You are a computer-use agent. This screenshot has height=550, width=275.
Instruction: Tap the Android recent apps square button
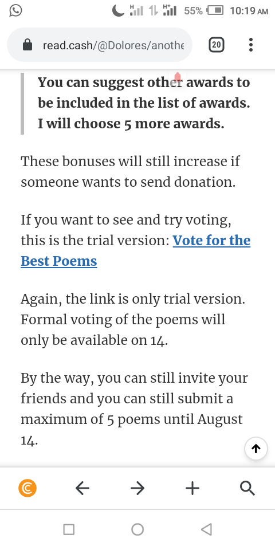coord(69,529)
